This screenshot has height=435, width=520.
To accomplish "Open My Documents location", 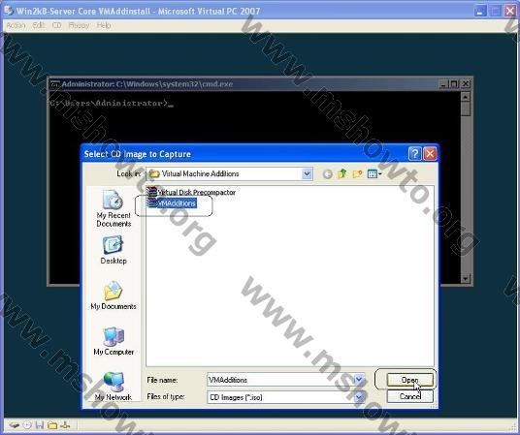I will pos(114,295).
